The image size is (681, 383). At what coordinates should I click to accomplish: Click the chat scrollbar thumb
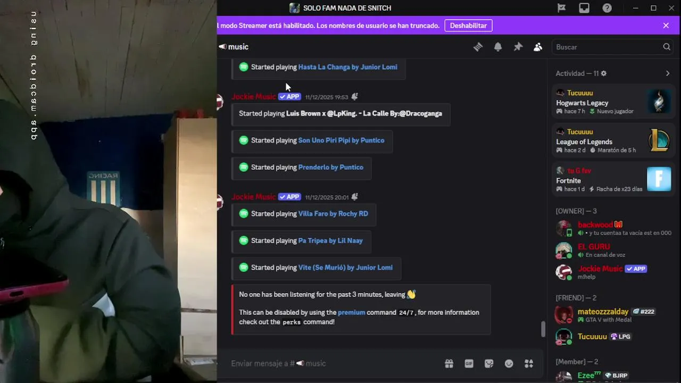tap(543, 329)
